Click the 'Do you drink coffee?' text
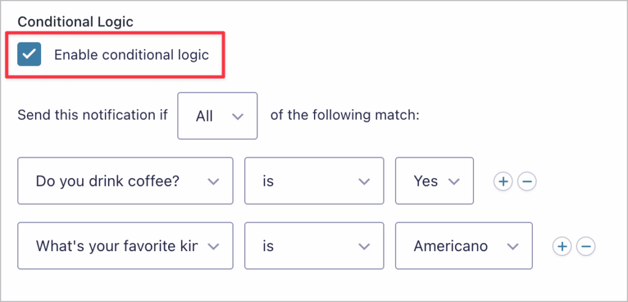Screen dimensions: 628x302 click(x=107, y=181)
